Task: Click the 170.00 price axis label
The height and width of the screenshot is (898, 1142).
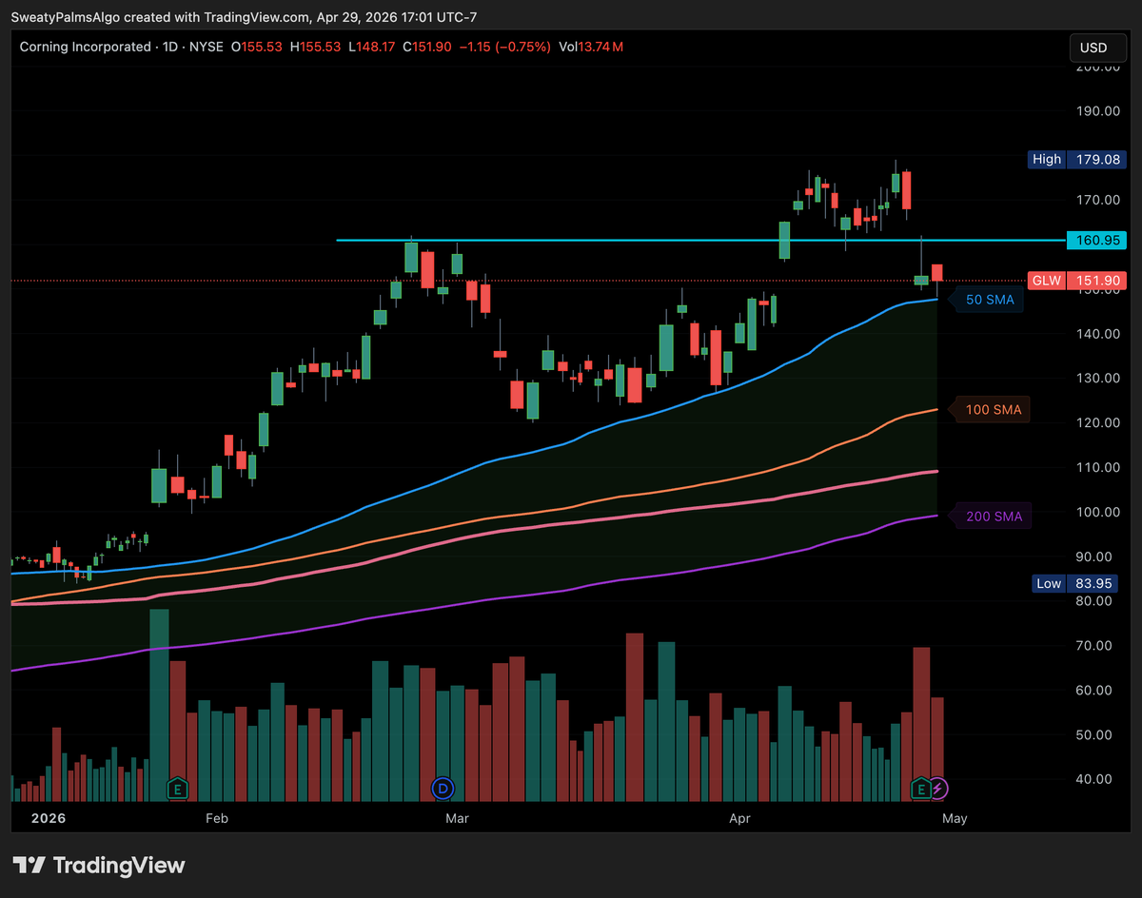Action: [x=1097, y=200]
